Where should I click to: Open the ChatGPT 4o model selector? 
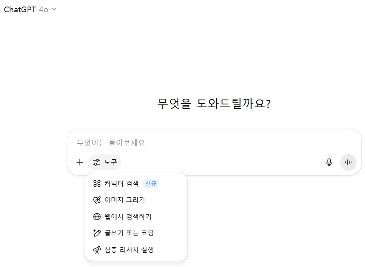click(x=30, y=9)
